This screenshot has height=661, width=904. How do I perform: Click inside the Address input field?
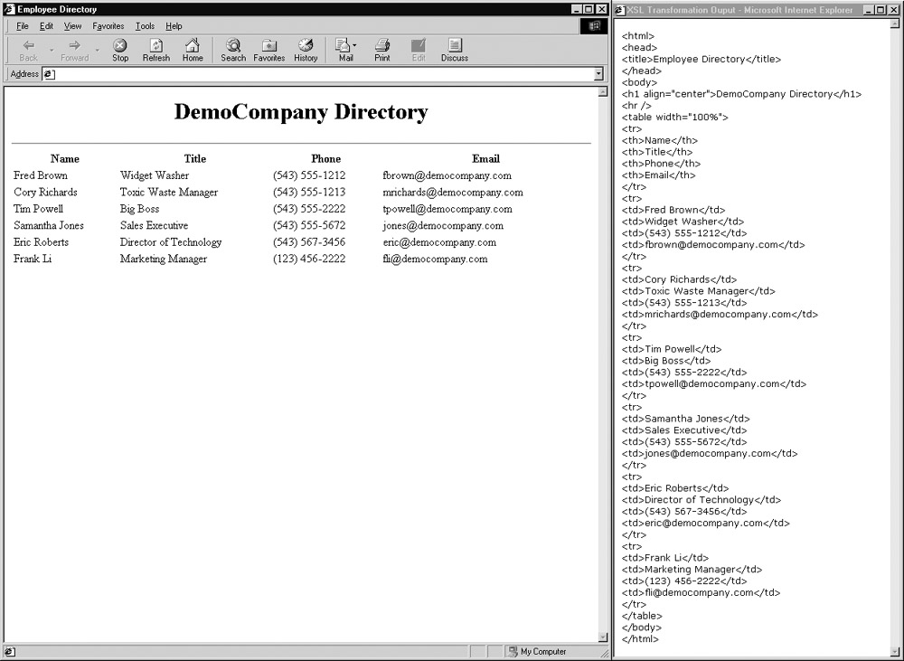316,74
